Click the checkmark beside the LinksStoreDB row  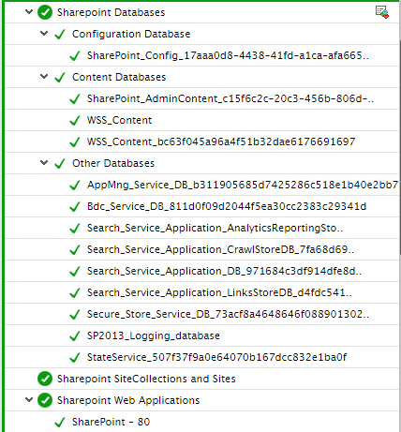pos(75,292)
